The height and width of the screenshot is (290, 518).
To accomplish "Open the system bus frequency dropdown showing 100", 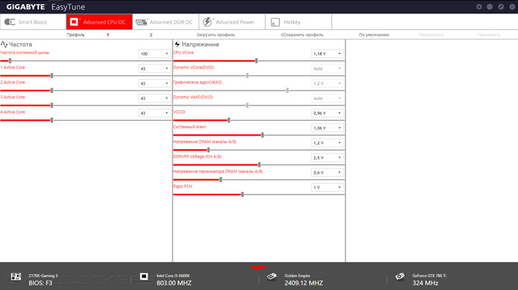I will [154, 54].
